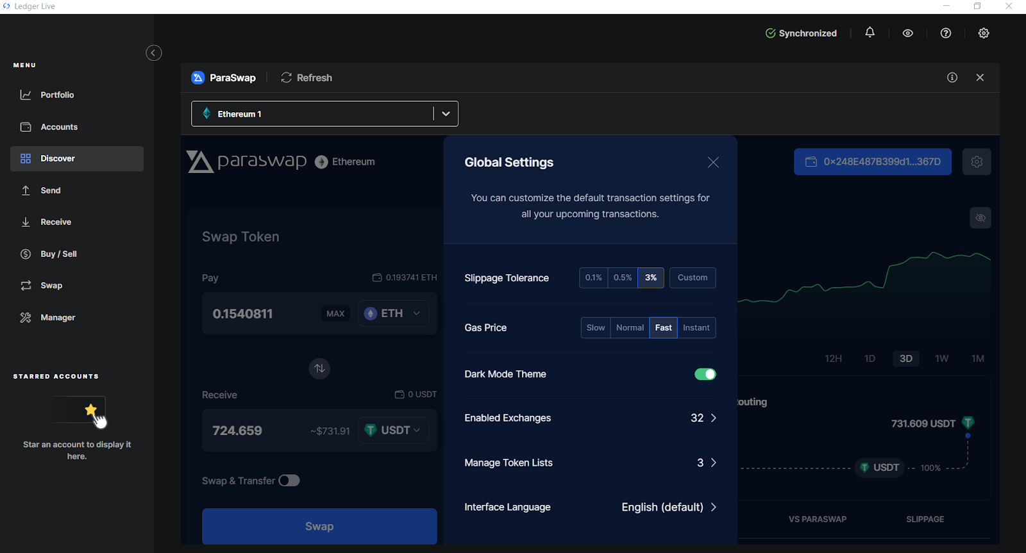The height and width of the screenshot is (553, 1026).
Task: Choose Custom slippage tolerance
Action: click(693, 277)
